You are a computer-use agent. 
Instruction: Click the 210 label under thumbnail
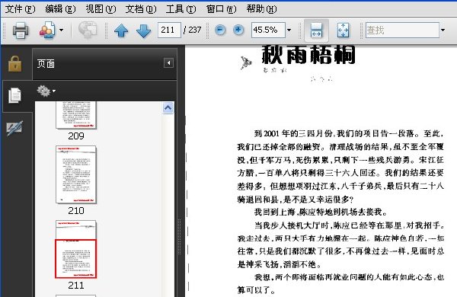click(x=76, y=210)
